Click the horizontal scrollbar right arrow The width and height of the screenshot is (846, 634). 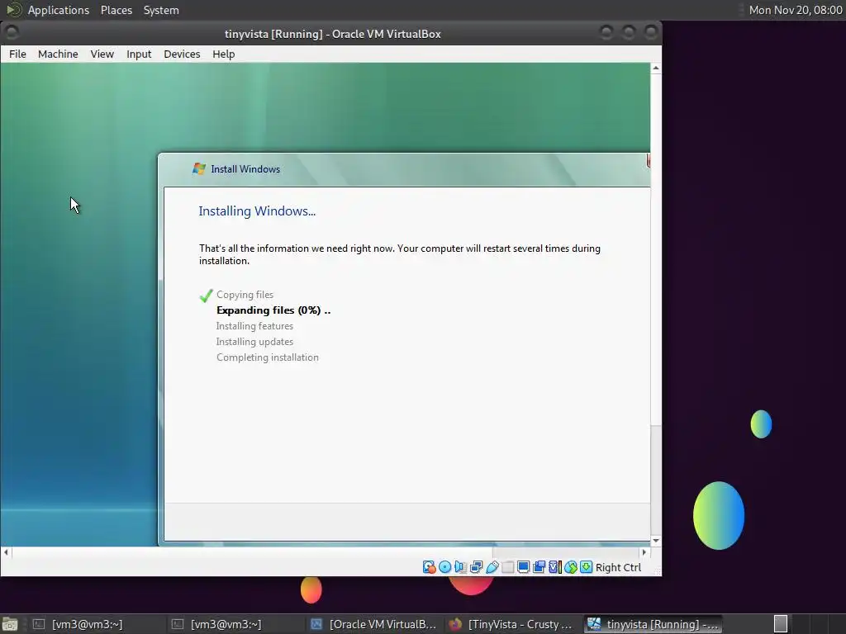[x=644, y=552]
